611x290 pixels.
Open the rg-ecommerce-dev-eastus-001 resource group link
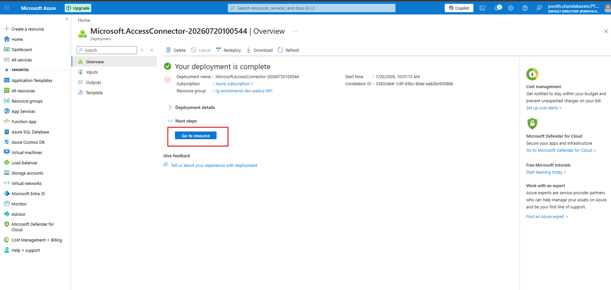point(244,91)
